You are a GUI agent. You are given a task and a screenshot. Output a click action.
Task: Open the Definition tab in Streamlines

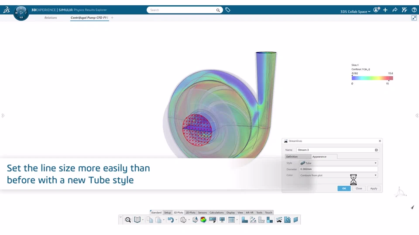(x=298, y=157)
